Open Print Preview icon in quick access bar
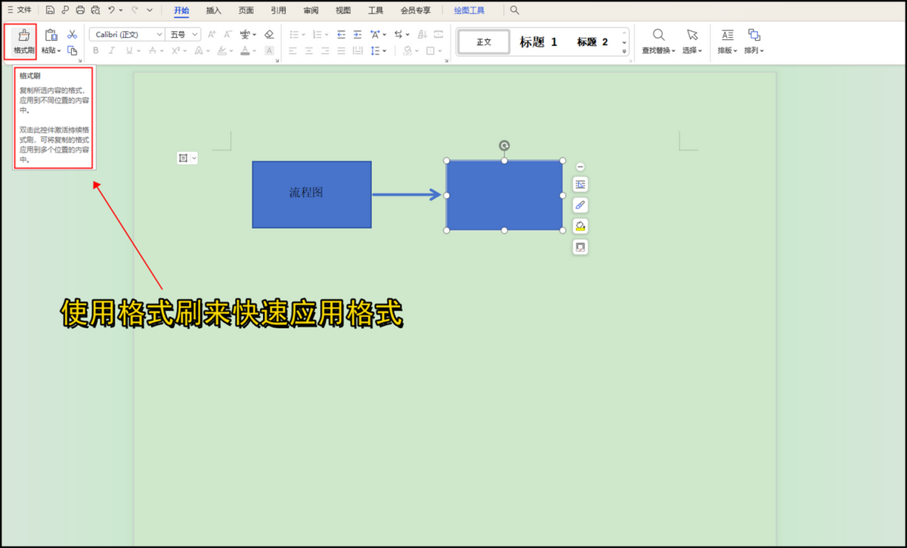This screenshot has width=907, height=548. (x=95, y=10)
